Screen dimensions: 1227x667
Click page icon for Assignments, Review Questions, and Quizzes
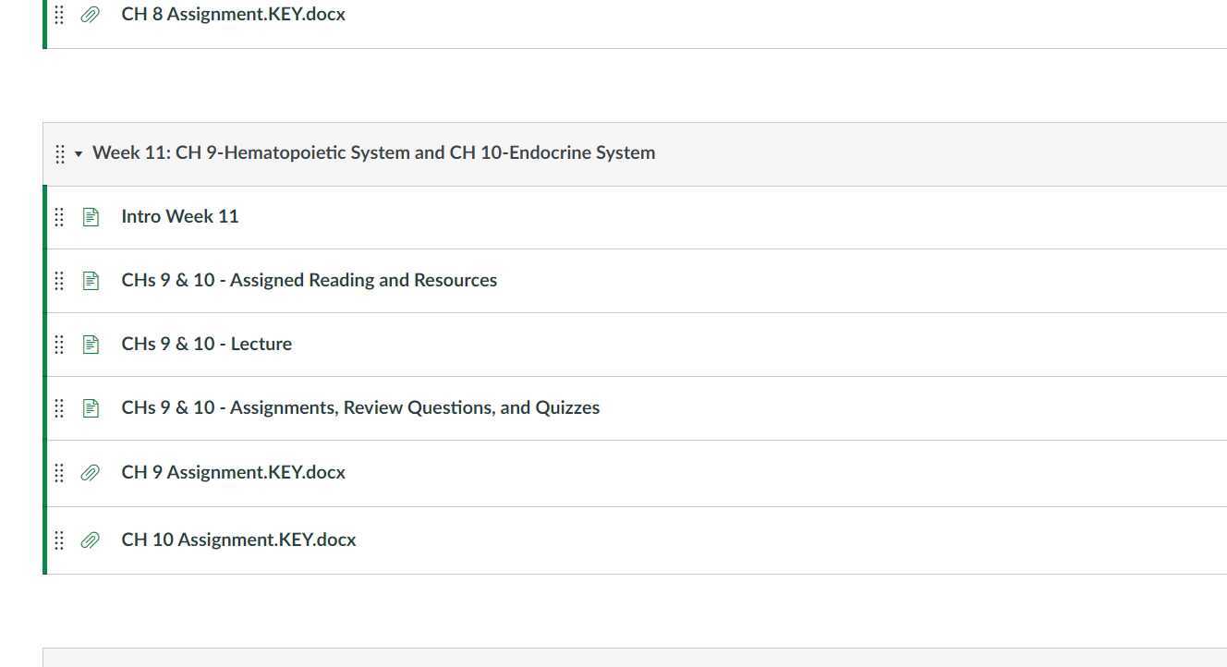click(91, 408)
